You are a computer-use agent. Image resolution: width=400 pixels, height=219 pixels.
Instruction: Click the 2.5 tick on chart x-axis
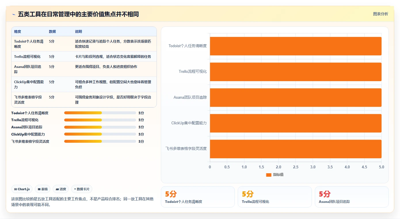(x=296, y=167)
